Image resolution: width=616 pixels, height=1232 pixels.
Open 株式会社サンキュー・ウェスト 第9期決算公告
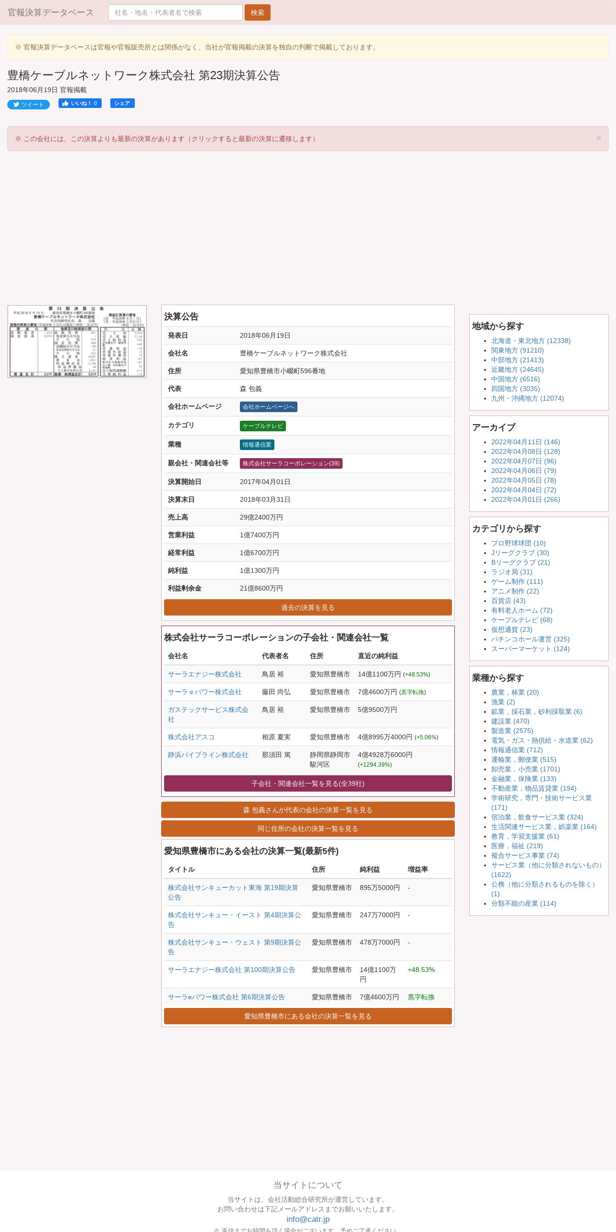click(x=235, y=947)
